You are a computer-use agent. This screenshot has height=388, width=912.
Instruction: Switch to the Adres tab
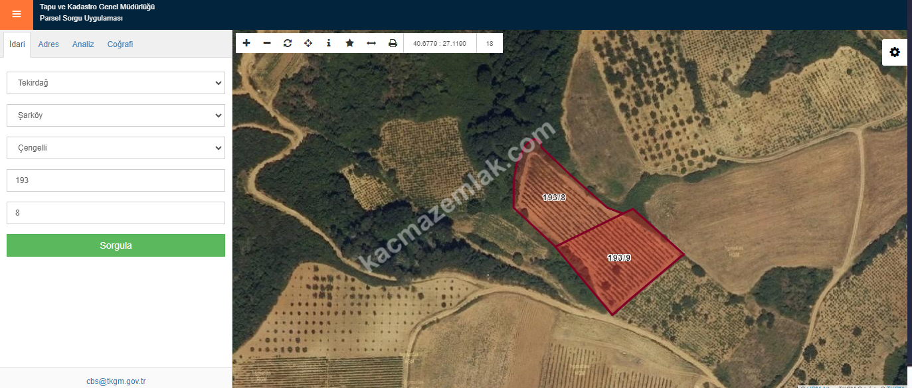tap(48, 44)
